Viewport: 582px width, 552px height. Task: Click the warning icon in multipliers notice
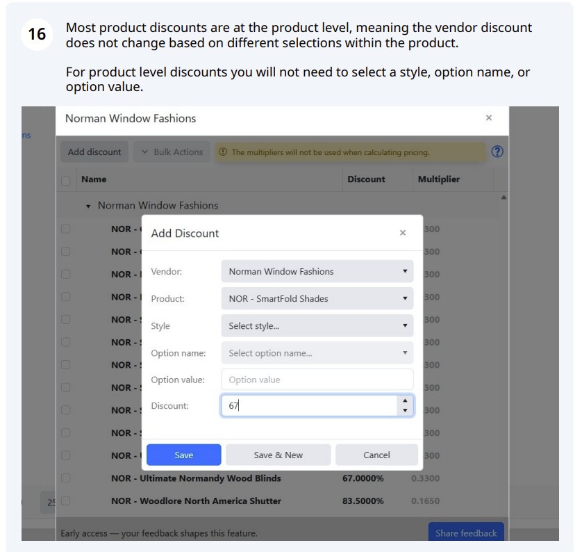click(x=223, y=152)
